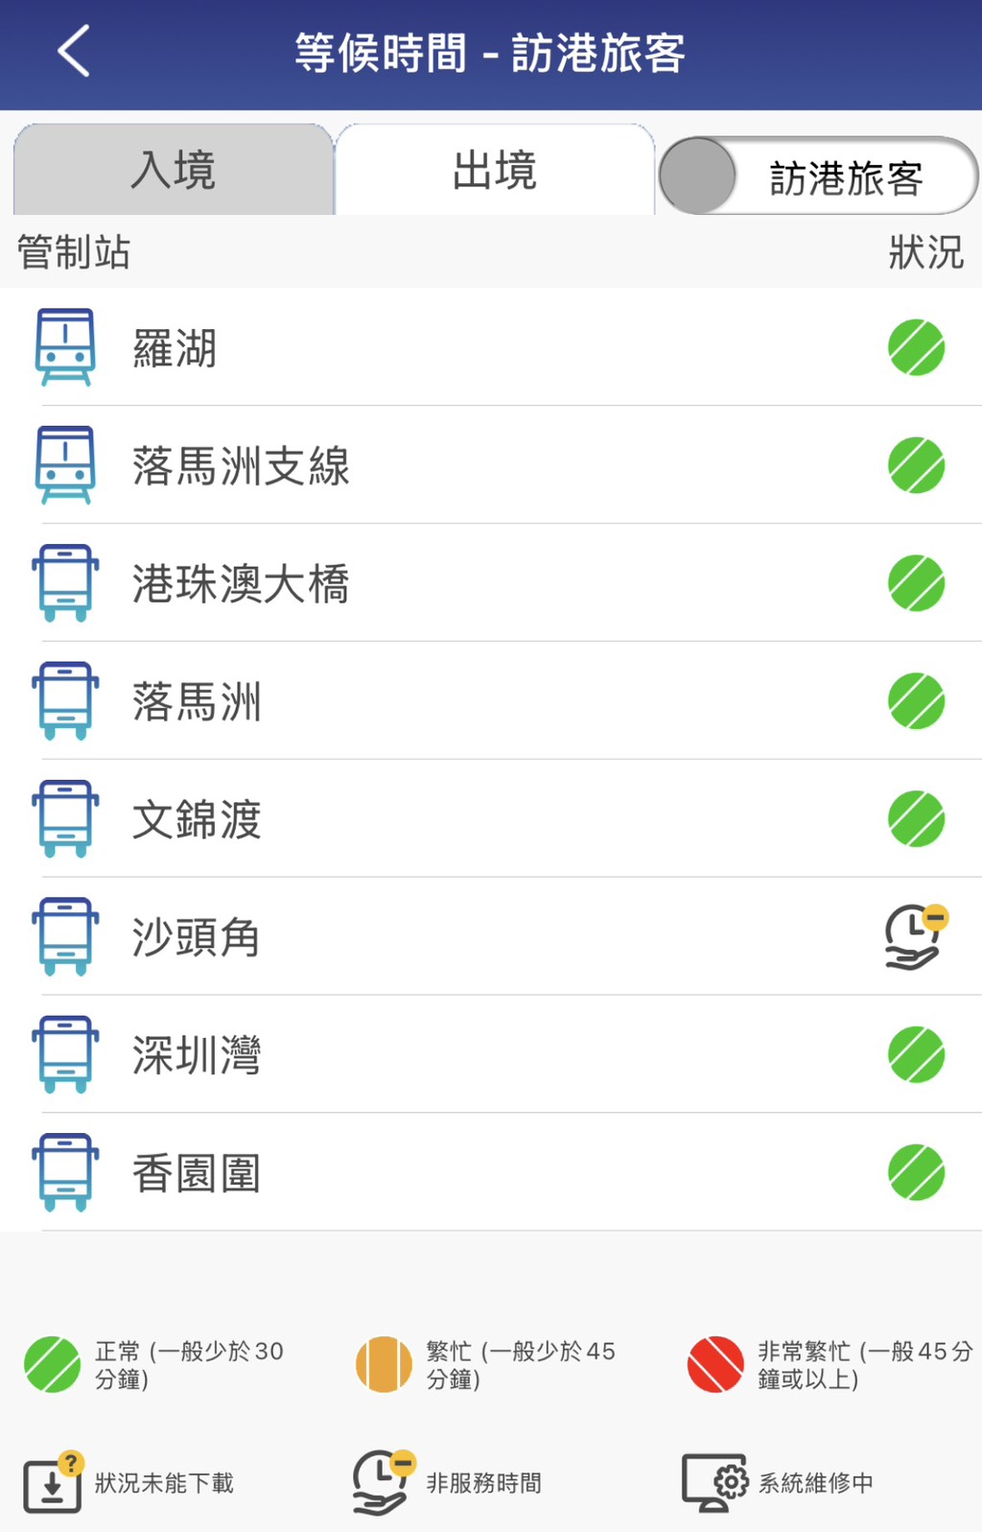Tap the 港珠澳大橋 station label
Viewport: 982px width, 1532px height.
click(x=241, y=583)
